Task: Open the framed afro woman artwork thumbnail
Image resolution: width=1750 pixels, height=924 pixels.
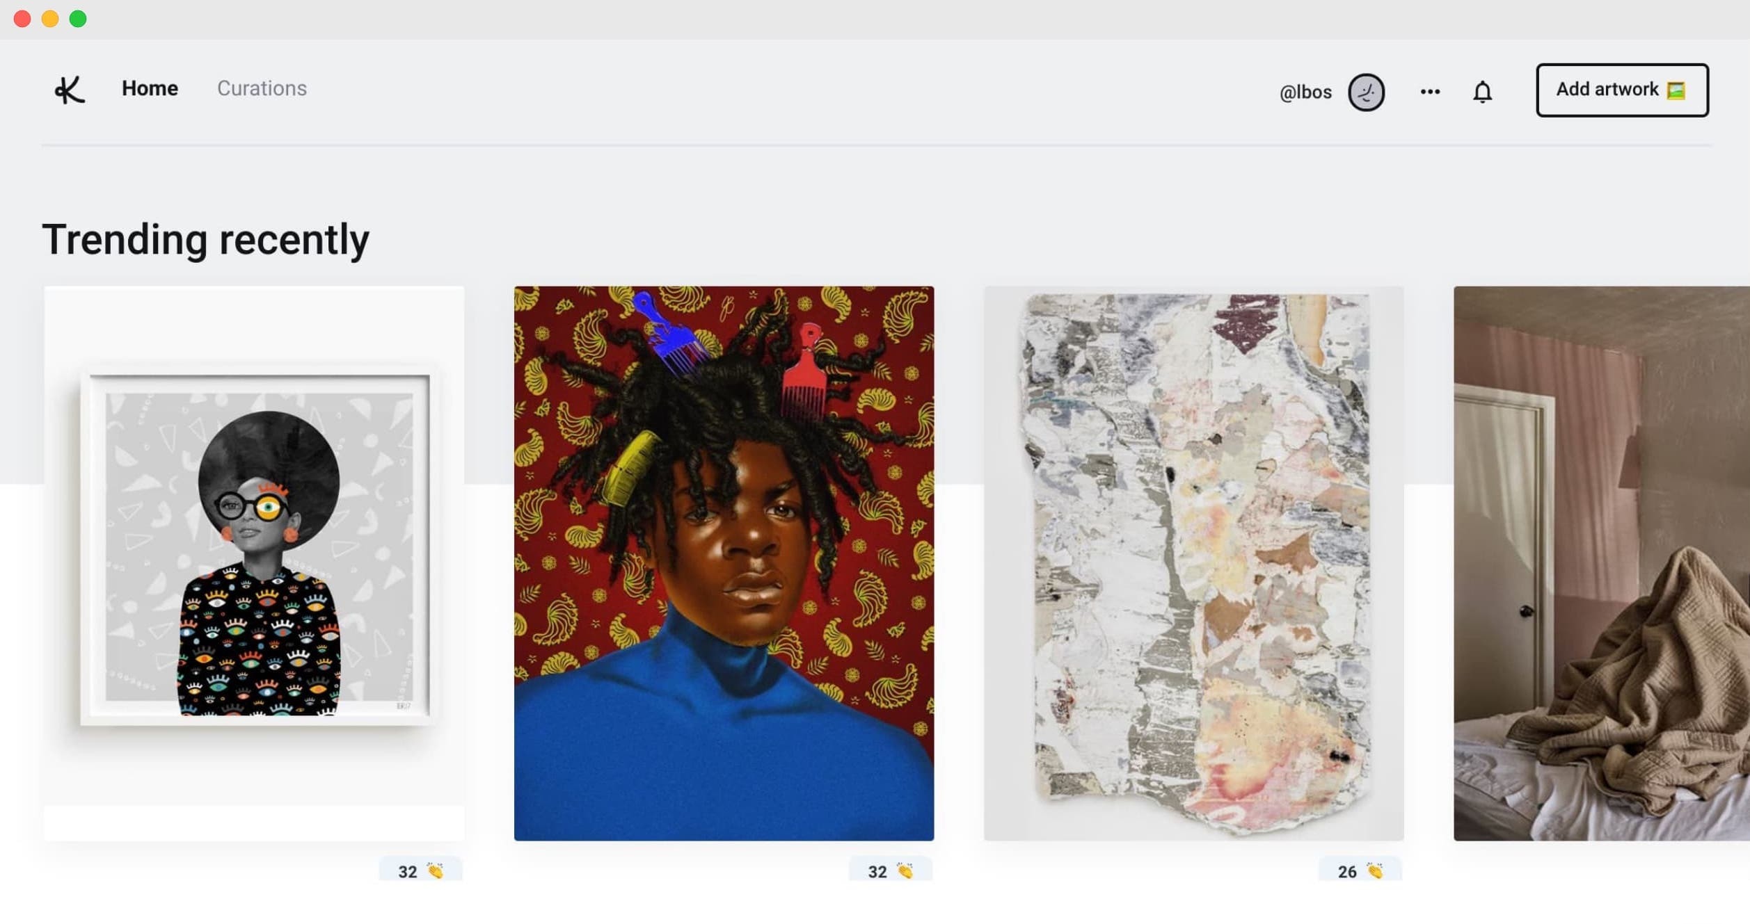Action: coord(254,563)
